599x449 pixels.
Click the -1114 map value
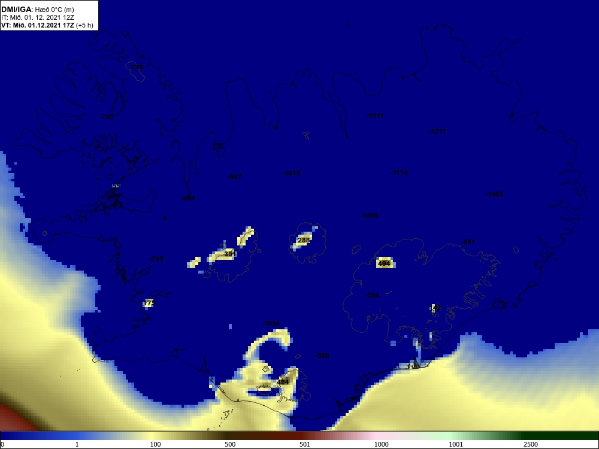[399, 172]
